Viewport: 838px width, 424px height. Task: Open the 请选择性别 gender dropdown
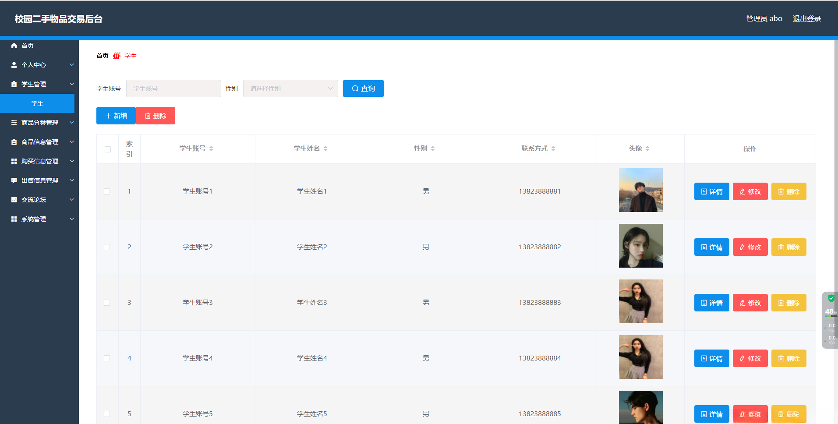(290, 88)
